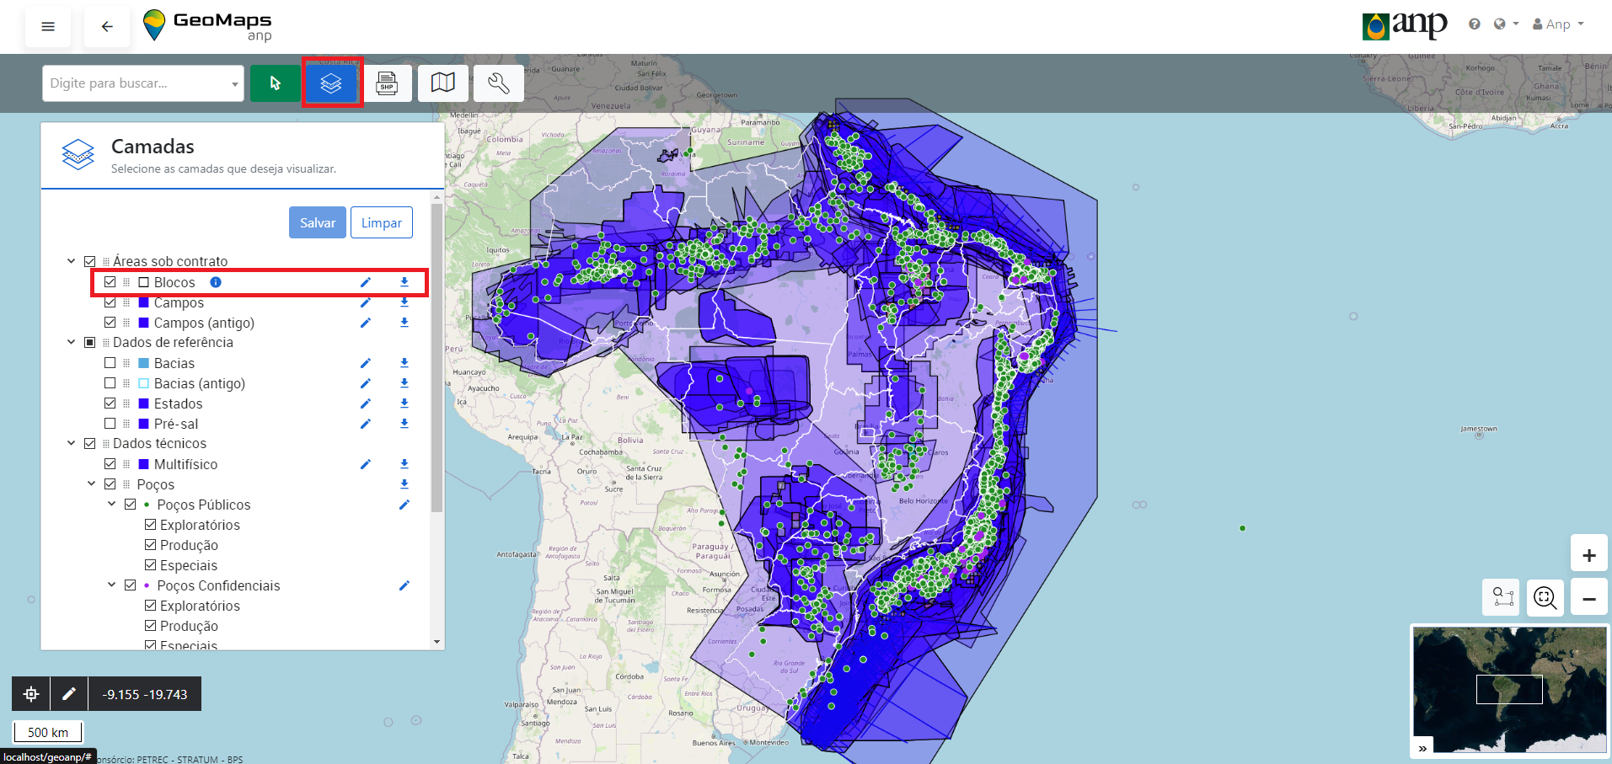The image size is (1612, 764).
Task: Click the Blocos empty color swatch
Action: click(x=144, y=282)
